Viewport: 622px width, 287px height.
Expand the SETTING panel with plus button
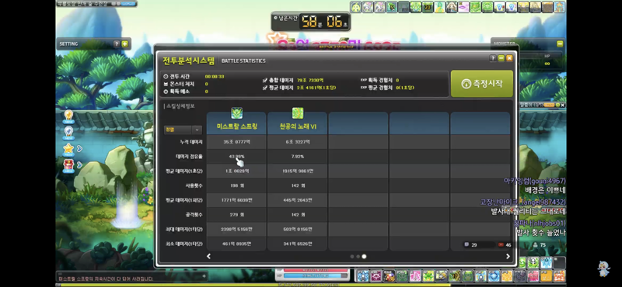125,44
